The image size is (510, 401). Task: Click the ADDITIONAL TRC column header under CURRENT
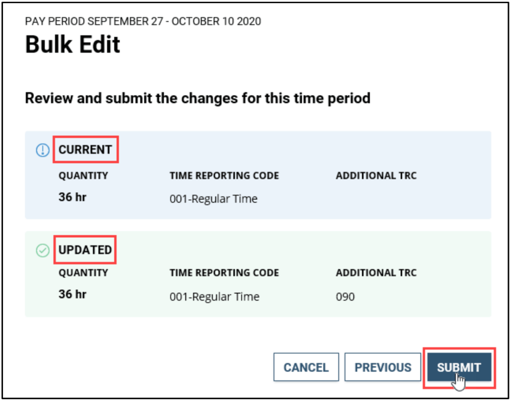[x=376, y=175]
